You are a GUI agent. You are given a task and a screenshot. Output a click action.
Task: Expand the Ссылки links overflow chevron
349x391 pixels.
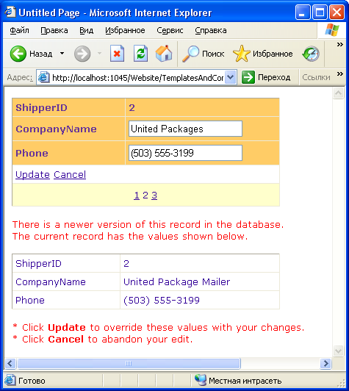(339, 74)
